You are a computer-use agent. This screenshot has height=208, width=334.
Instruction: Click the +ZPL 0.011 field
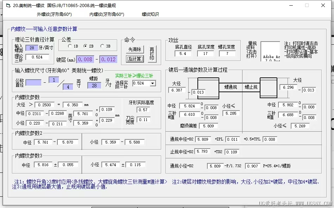[x=232, y=139]
